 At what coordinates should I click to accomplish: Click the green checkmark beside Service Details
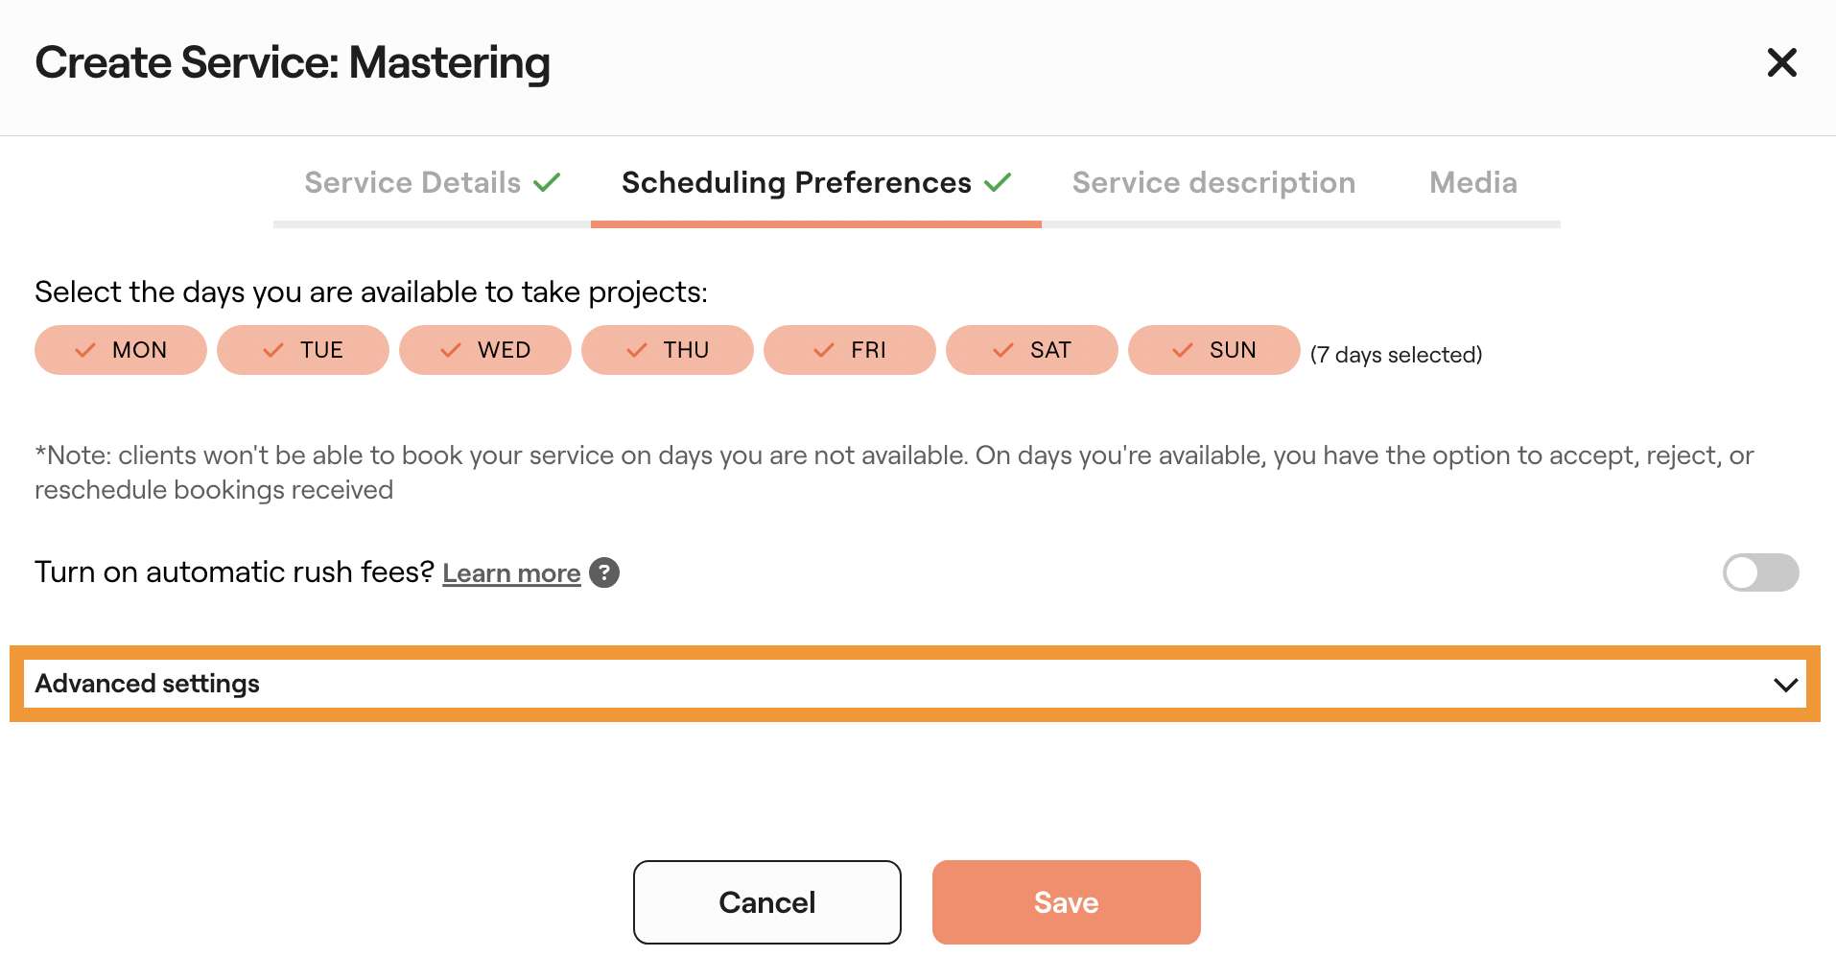[547, 181]
